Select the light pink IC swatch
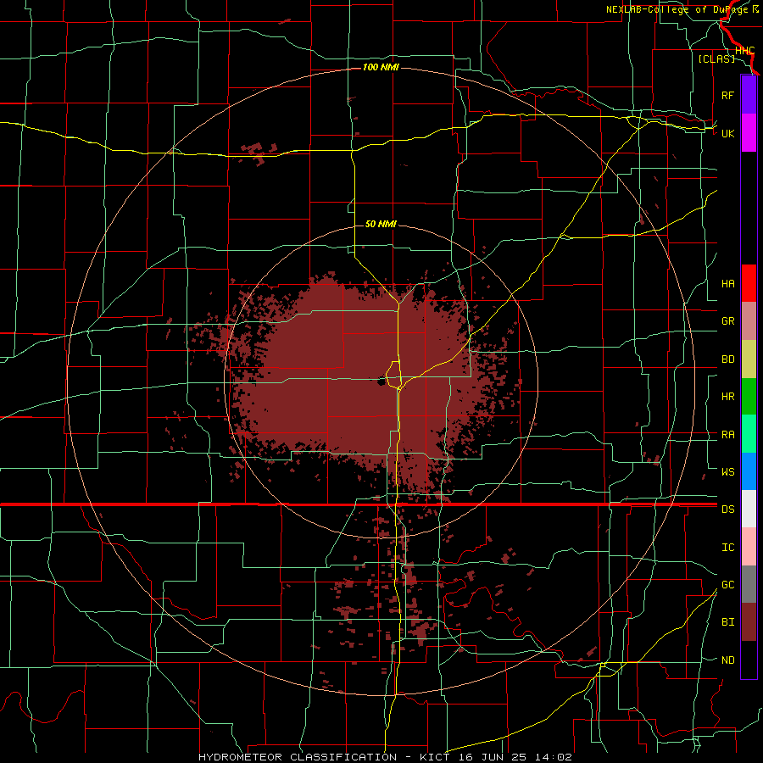The height and width of the screenshot is (763, 763). (749, 547)
